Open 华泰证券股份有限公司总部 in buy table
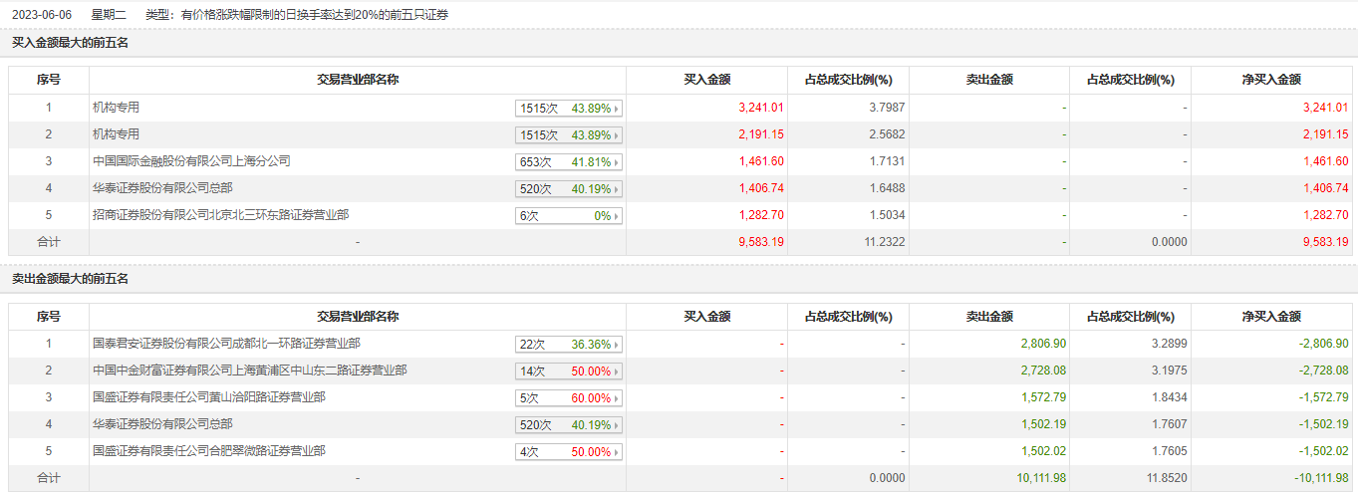This screenshot has height=496, width=1358. (x=162, y=187)
